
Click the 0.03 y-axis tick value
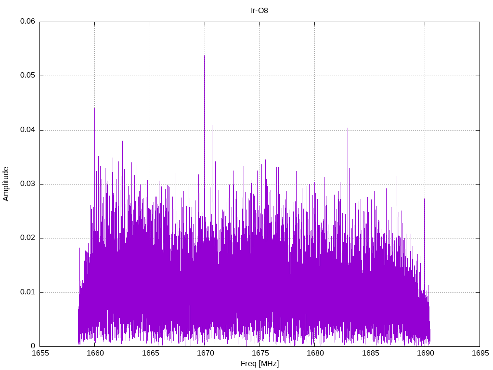(27, 184)
